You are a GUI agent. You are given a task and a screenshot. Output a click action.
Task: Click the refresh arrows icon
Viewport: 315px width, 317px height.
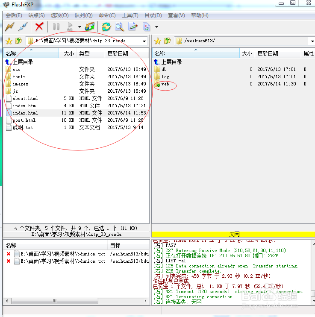106,26
